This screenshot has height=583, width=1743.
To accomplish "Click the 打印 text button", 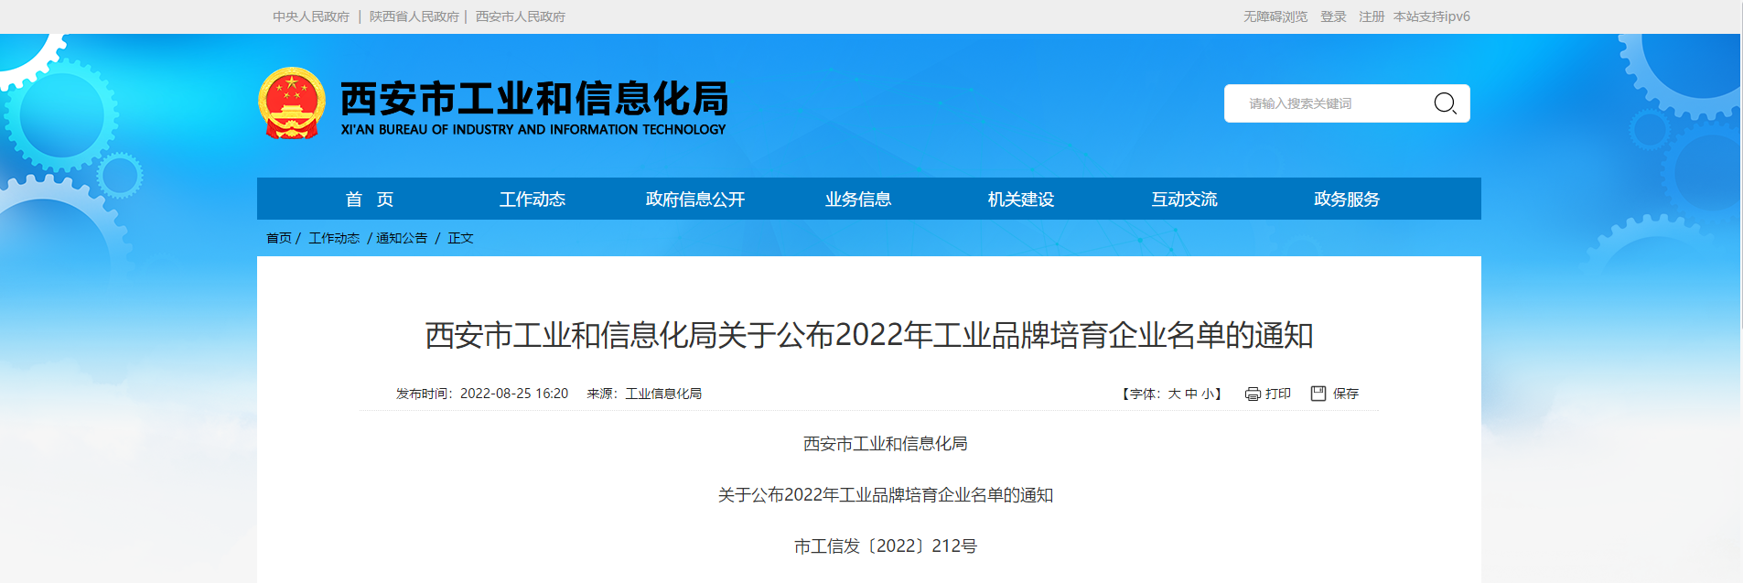I will click(1278, 394).
